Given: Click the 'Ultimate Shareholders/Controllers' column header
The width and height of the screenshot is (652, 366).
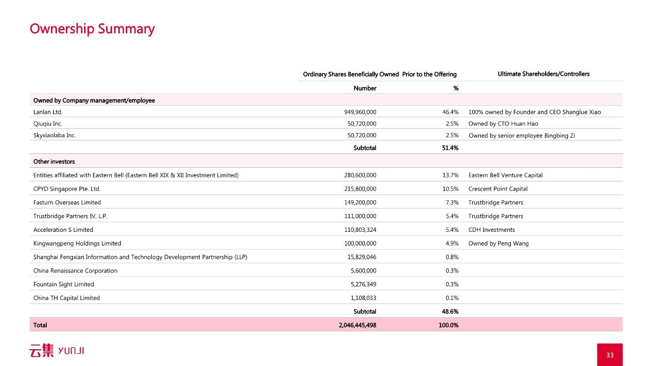Looking at the screenshot, I should pyautogui.click(x=544, y=74).
